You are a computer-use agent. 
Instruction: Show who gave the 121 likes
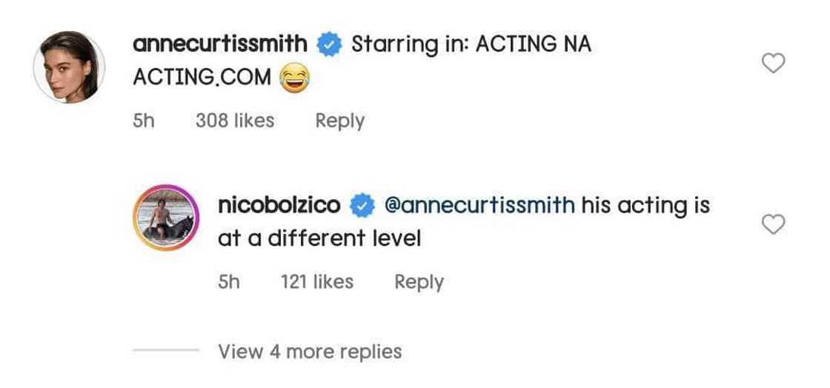(x=317, y=282)
